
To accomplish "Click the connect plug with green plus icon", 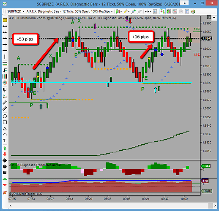I will pos(133,11).
